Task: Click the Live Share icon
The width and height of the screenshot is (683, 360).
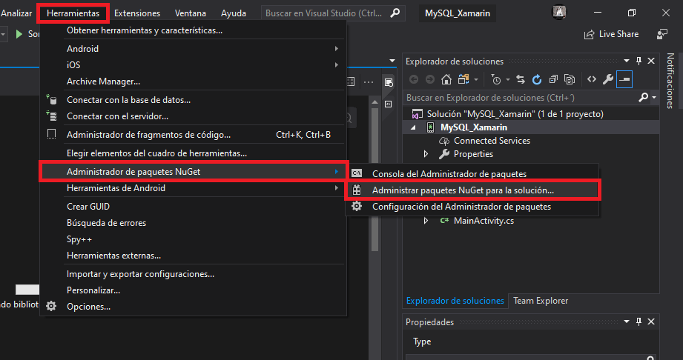Action: tap(589, 34)
